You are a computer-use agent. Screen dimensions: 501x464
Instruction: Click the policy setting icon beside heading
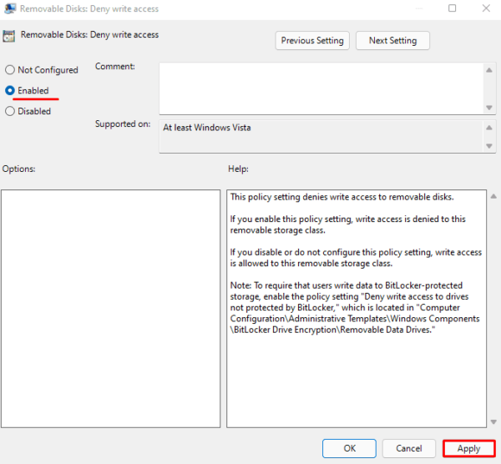click(9, 36)
